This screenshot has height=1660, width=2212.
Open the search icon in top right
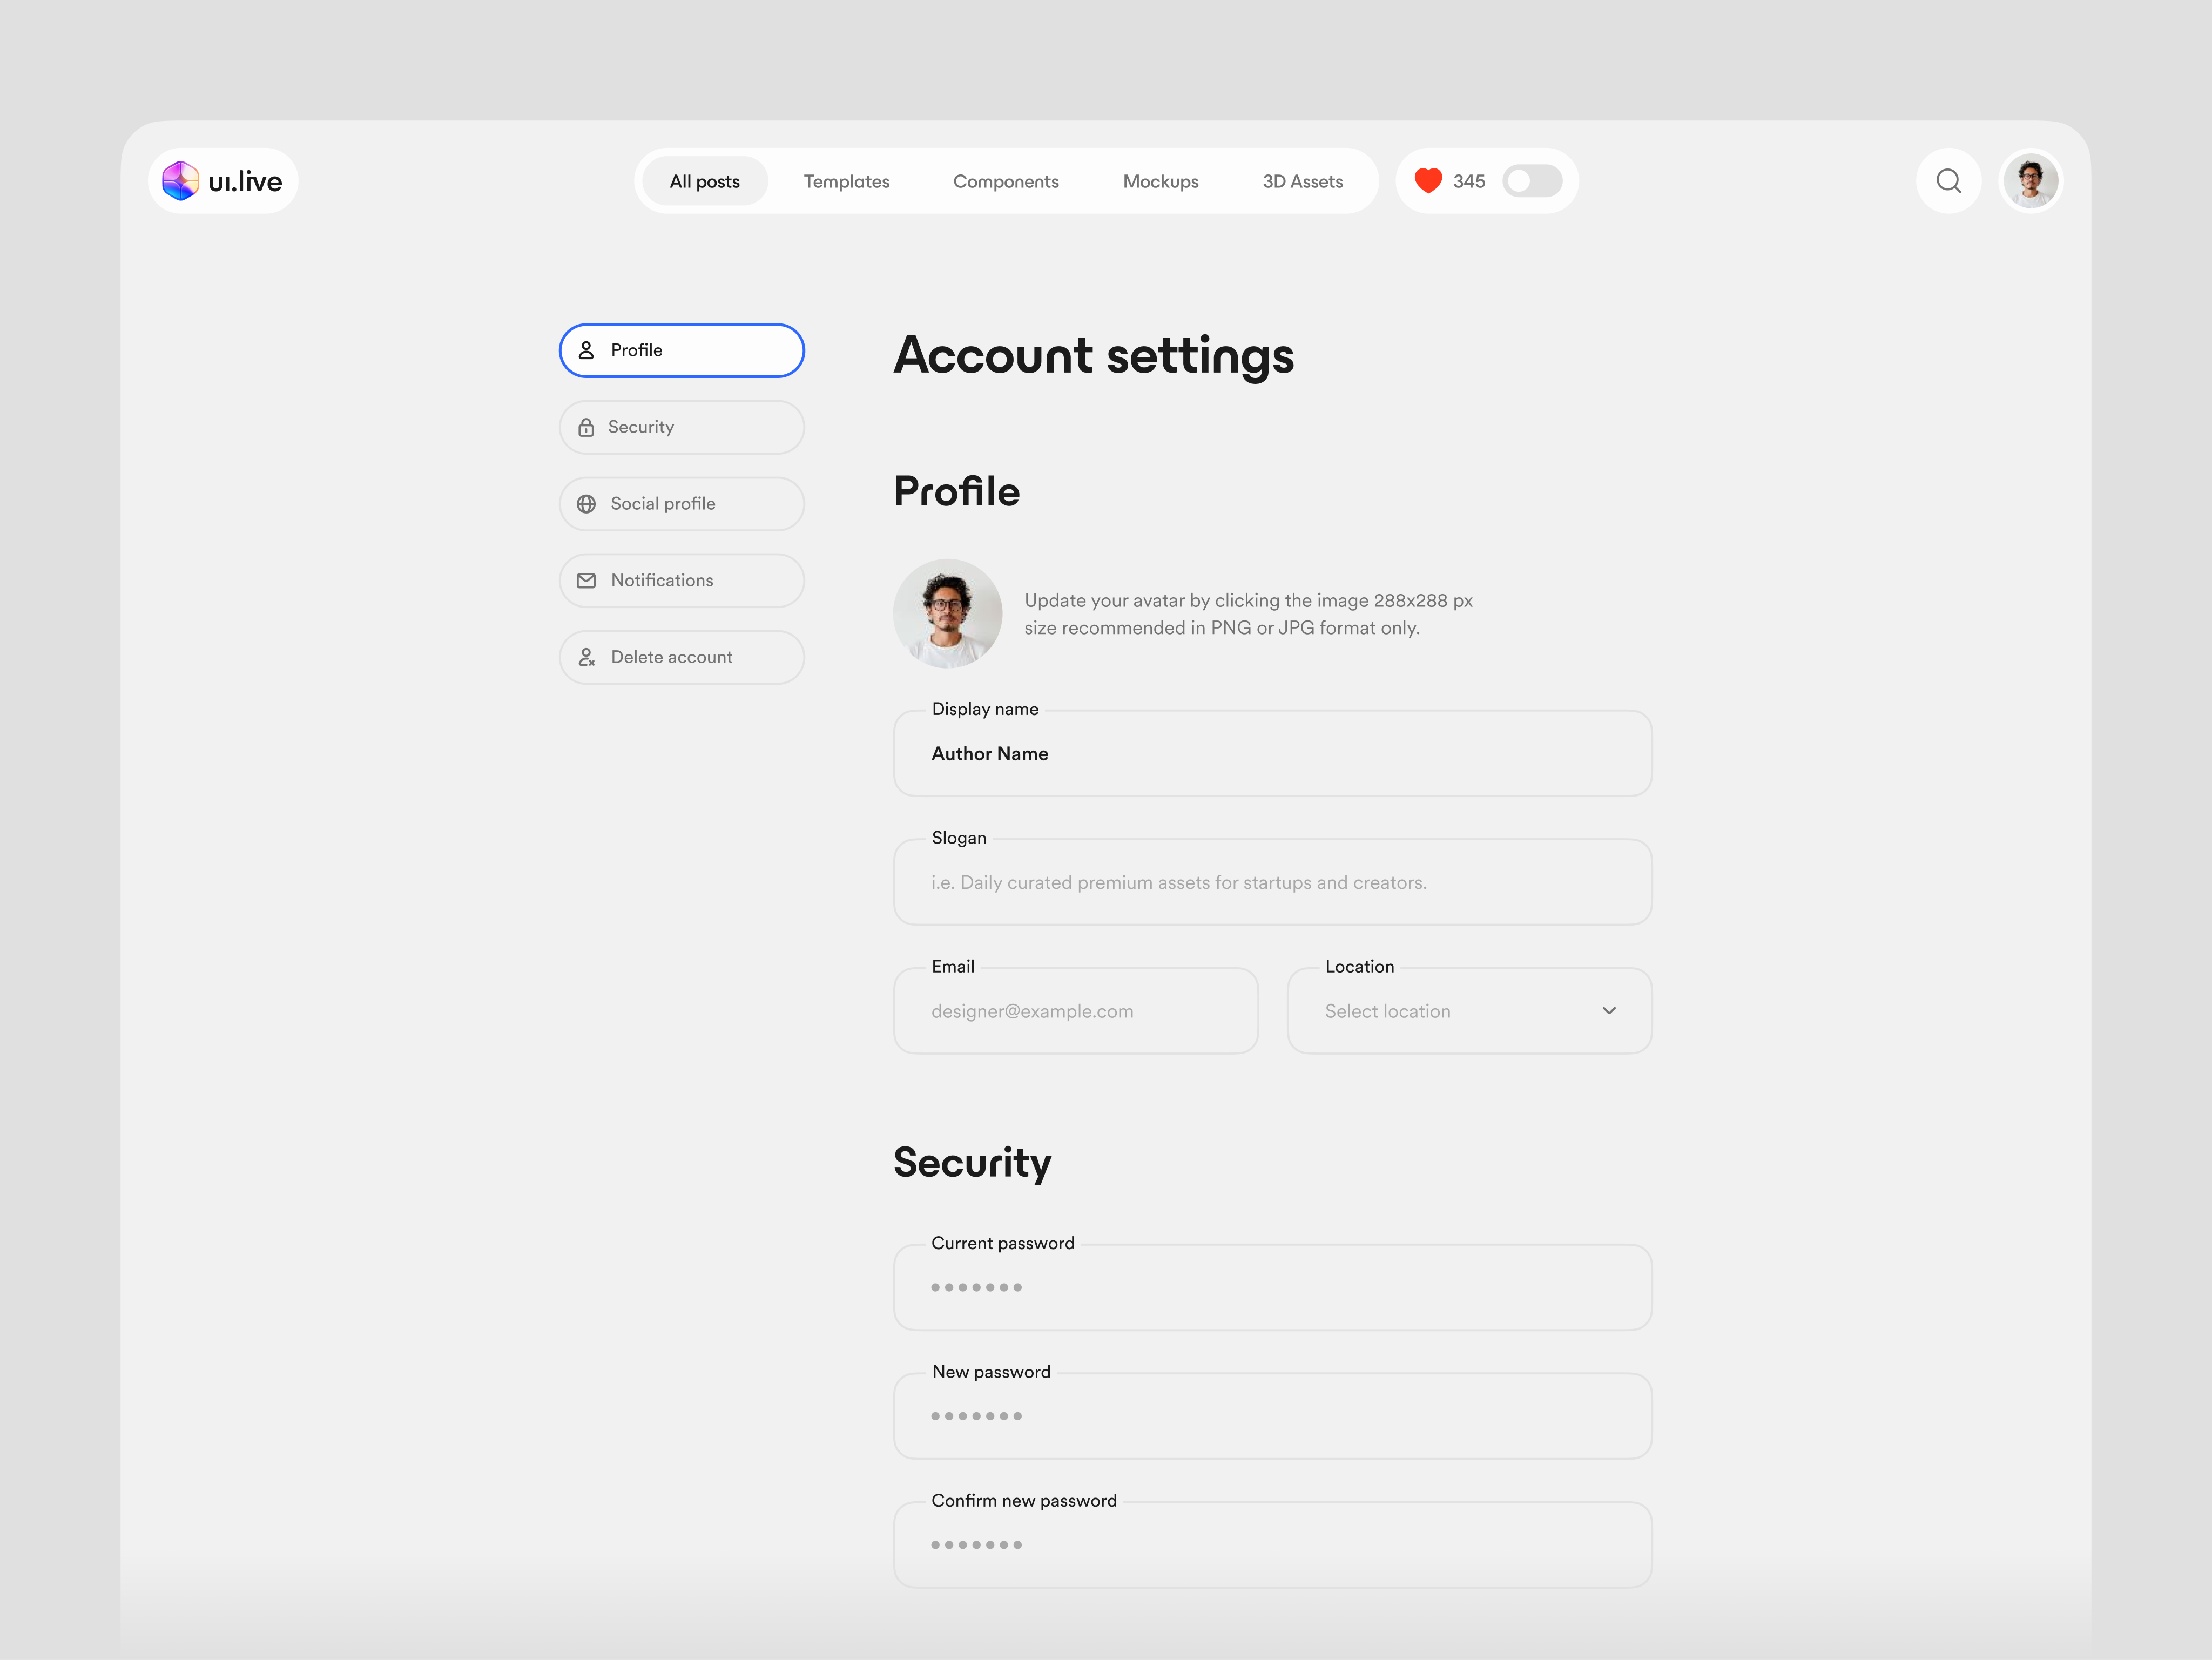[1948, 181]
